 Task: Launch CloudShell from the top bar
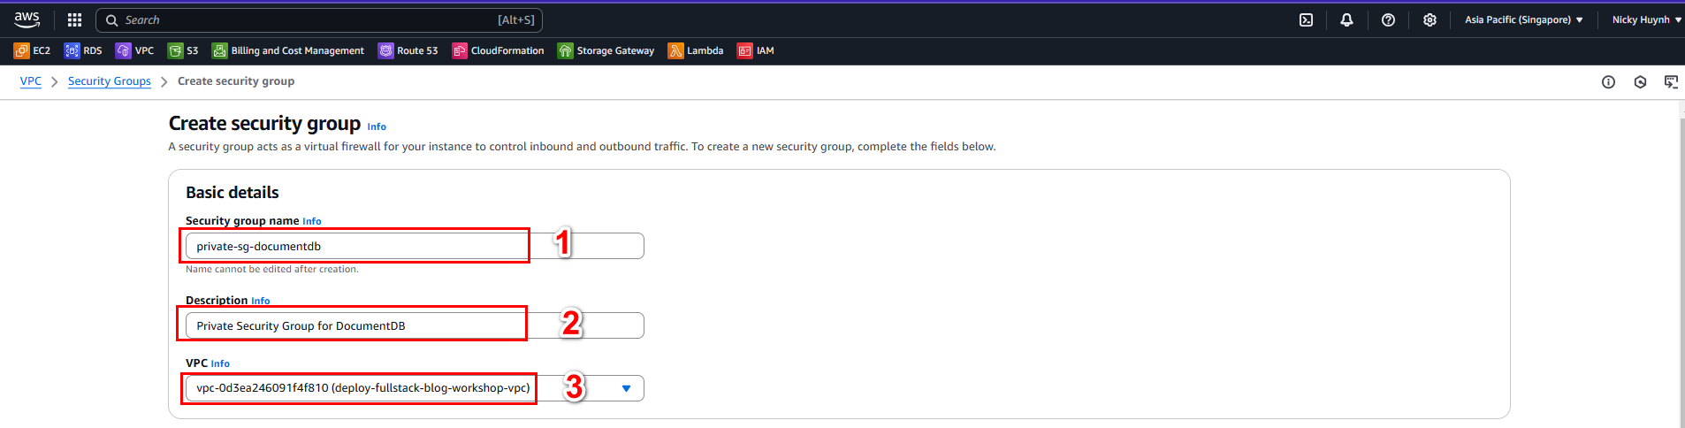(1306, 19)
